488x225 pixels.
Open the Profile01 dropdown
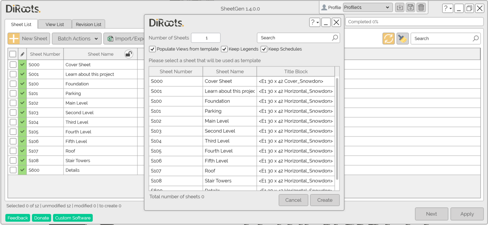pyautogui.click(x=367, y=7)
